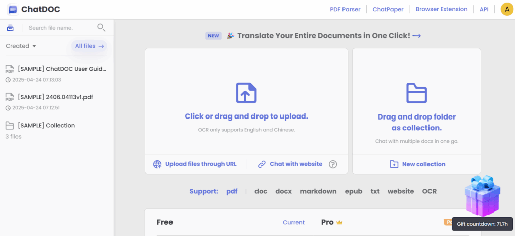The height and width of the screenshot is (236, 515).
Task: Open PDF Parser in top navigation
Action: (345, 9)
